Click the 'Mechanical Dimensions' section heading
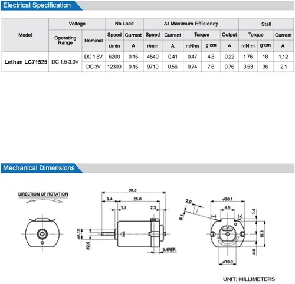 click(39, 168)
